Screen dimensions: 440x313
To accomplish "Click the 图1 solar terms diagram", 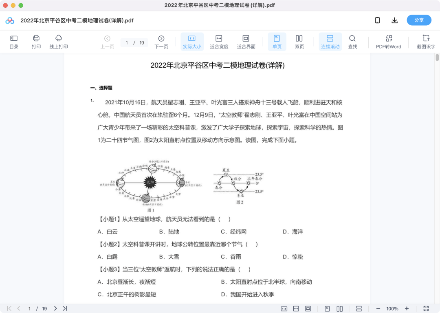I will click(151, 185).
